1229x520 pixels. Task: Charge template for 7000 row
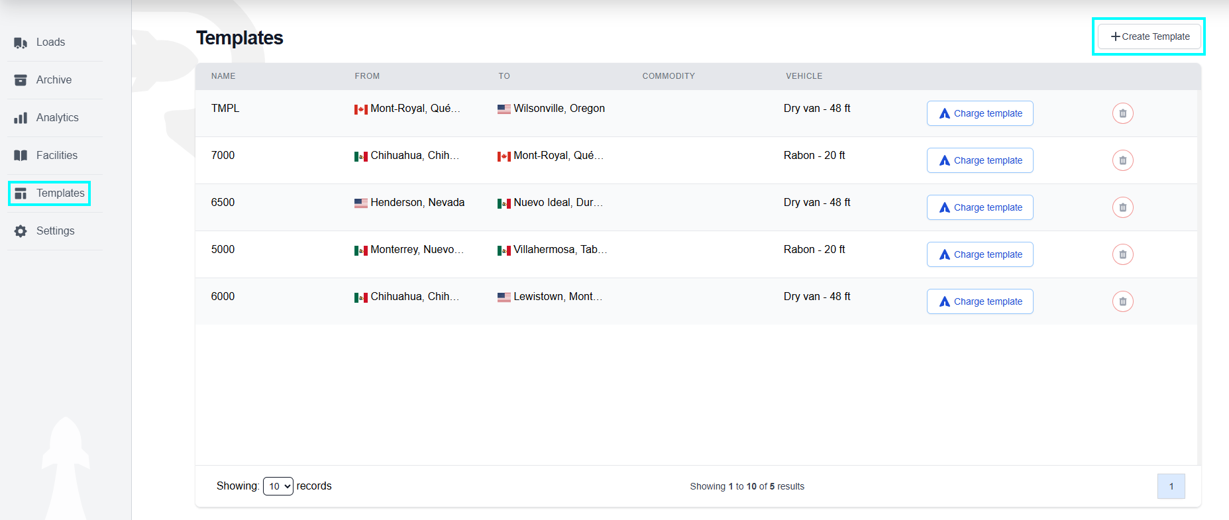coord(980,160)
